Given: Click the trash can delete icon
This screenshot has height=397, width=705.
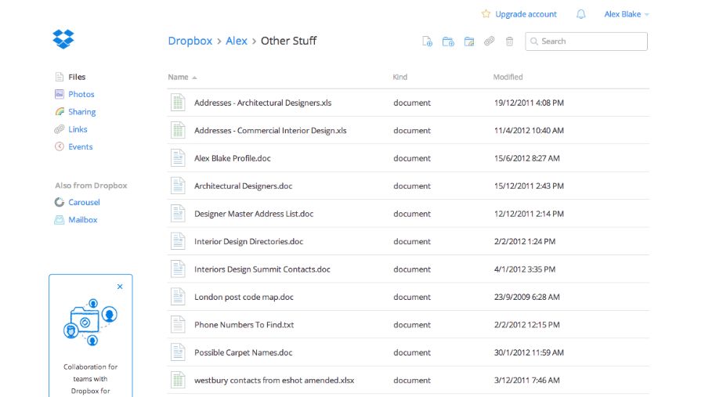Looking at the screenshot, I should [510, 42].
